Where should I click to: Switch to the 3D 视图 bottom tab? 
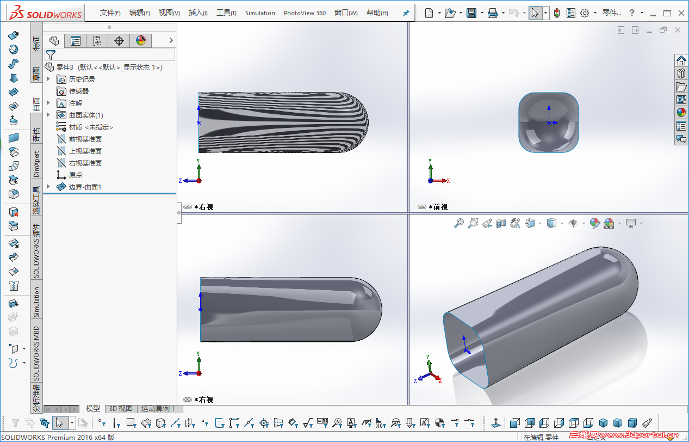[x=121, y=408]
